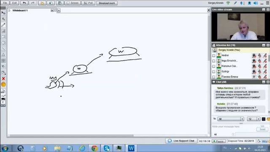The width and height of the screenshot is (270, 152).
Task: Open Word from the taskbar
Action: coord(131,148)
